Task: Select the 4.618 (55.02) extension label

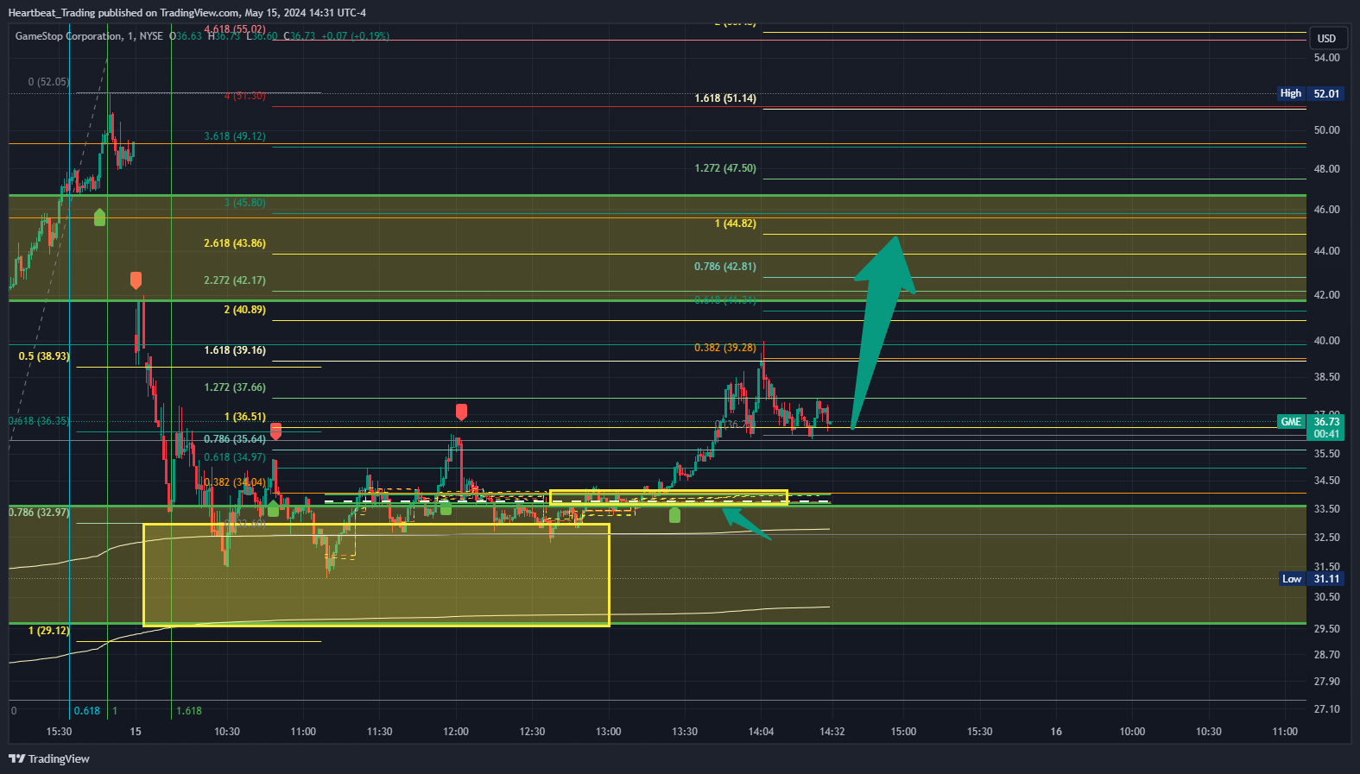Action: point(234,29)
